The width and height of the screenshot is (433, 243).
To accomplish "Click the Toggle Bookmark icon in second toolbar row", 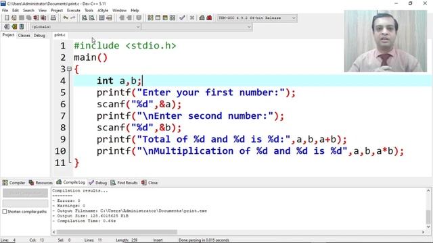I will (x=14, y=27).
